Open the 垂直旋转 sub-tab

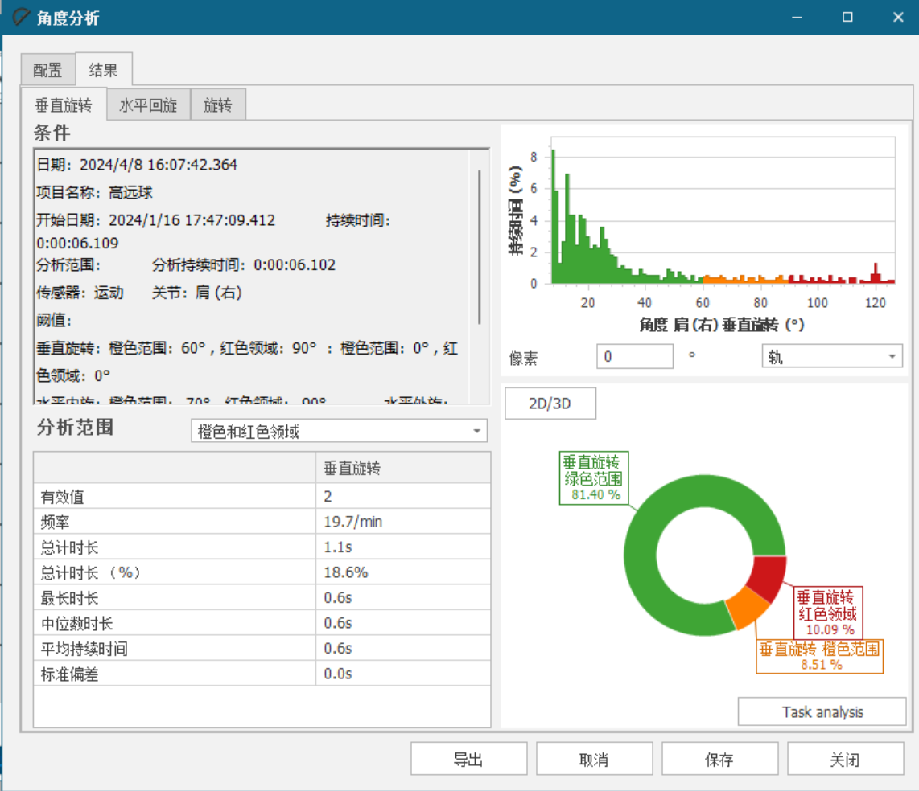click(x=64, y=105)
